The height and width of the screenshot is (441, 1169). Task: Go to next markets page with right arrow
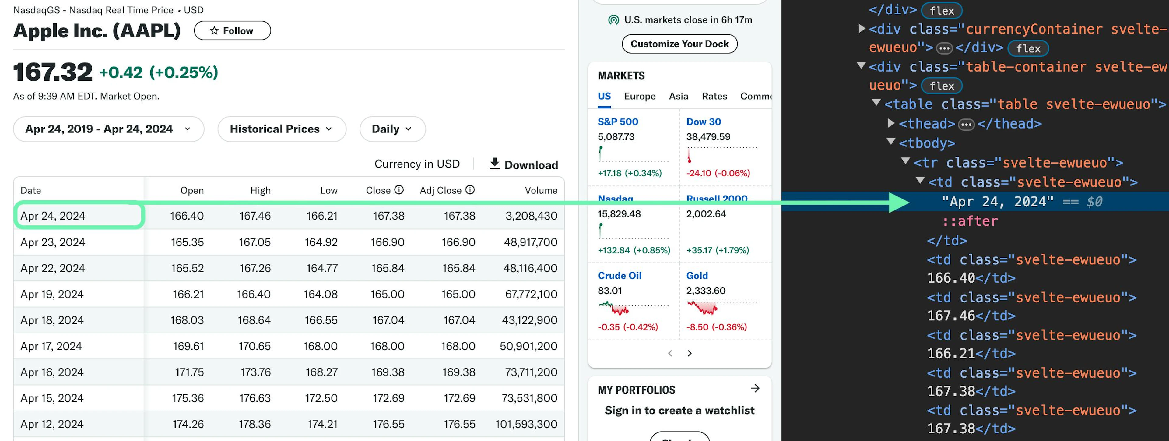[x=689, y=353]
